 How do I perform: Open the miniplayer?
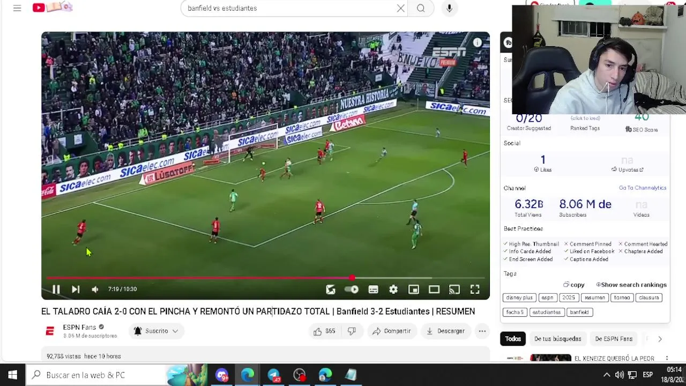[414, 289]
